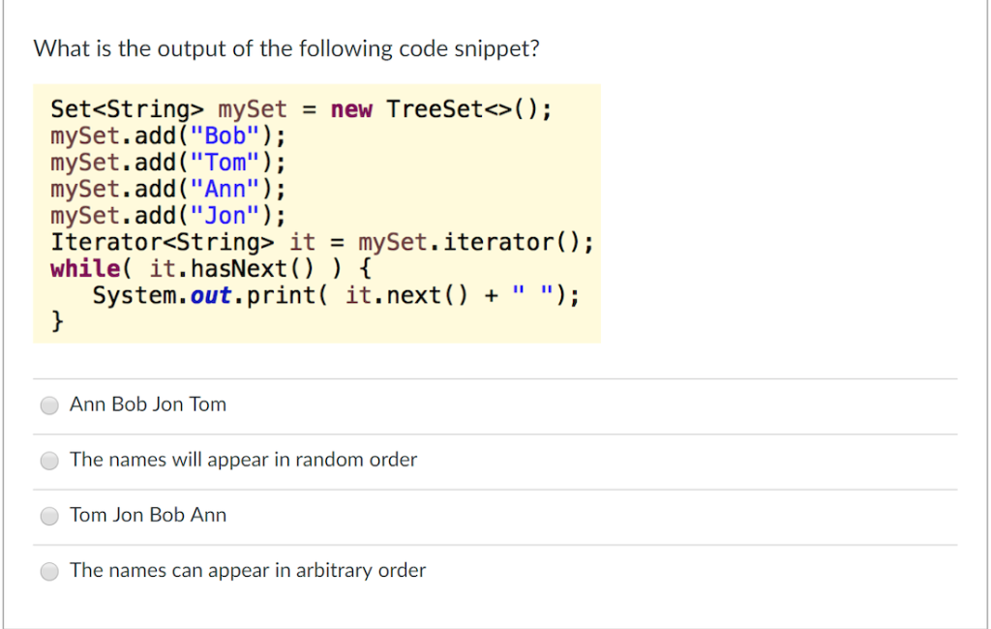This screenshot has width=991, height=629.
Task: Click the 'names will appear in random order' text
Action: tap(242, 460)
